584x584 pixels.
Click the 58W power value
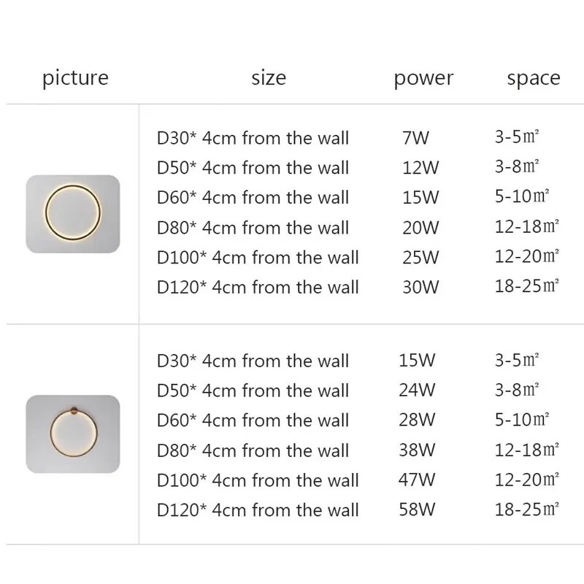click(417, 510)
